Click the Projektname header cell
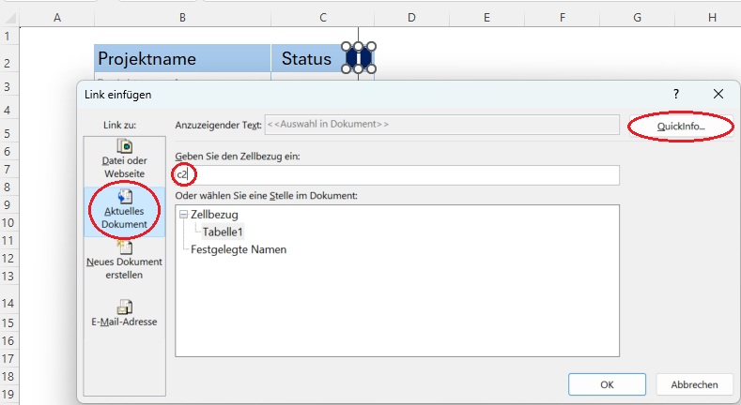Image resolution: width=741 pixels, height=405 pixels. (182, 58)
